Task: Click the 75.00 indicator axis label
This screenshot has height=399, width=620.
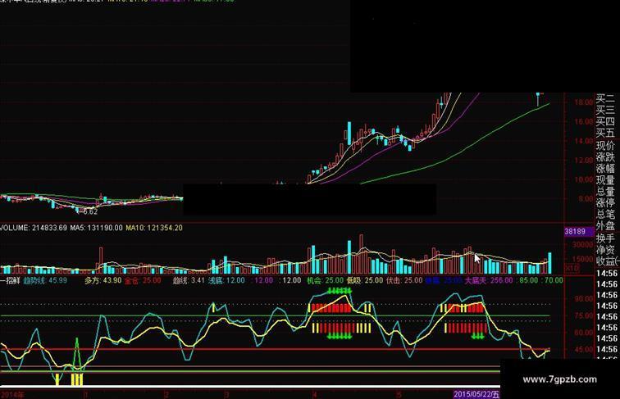Action: click(584, 316)
